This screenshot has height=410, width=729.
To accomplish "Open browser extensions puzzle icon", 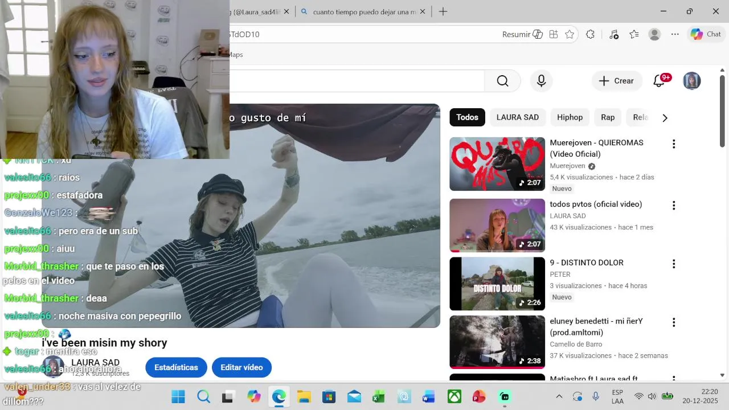I will 590,34.
